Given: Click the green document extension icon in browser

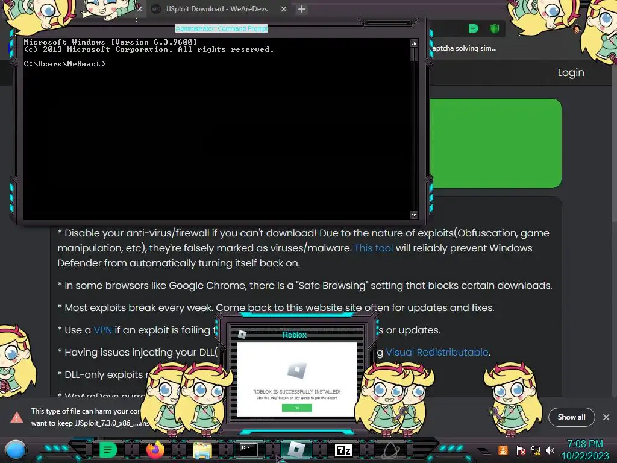Looking at the screenshot, I should point(474,28).
